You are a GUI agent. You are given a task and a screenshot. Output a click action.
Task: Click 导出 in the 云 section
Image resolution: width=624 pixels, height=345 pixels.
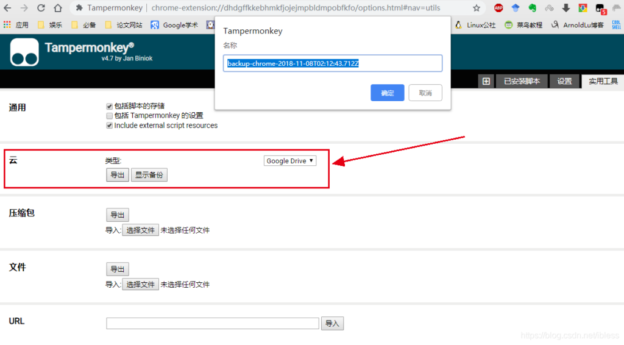point(118,175)
